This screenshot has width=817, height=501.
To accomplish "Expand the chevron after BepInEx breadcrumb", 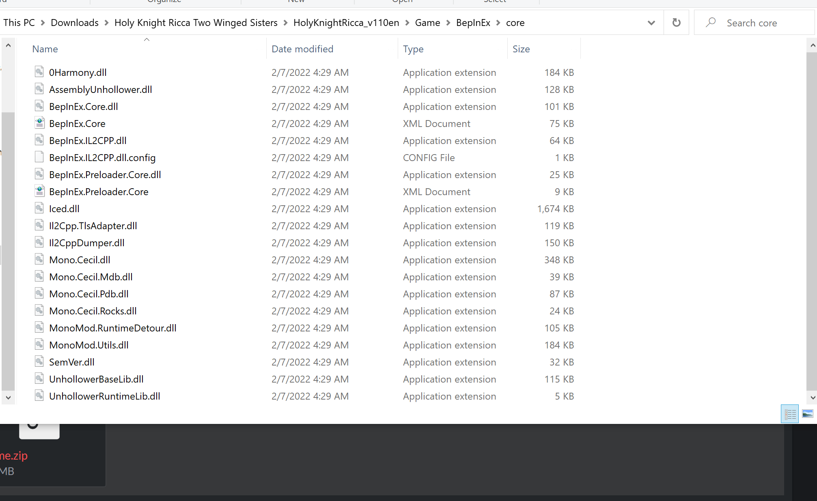I will 498,23.
